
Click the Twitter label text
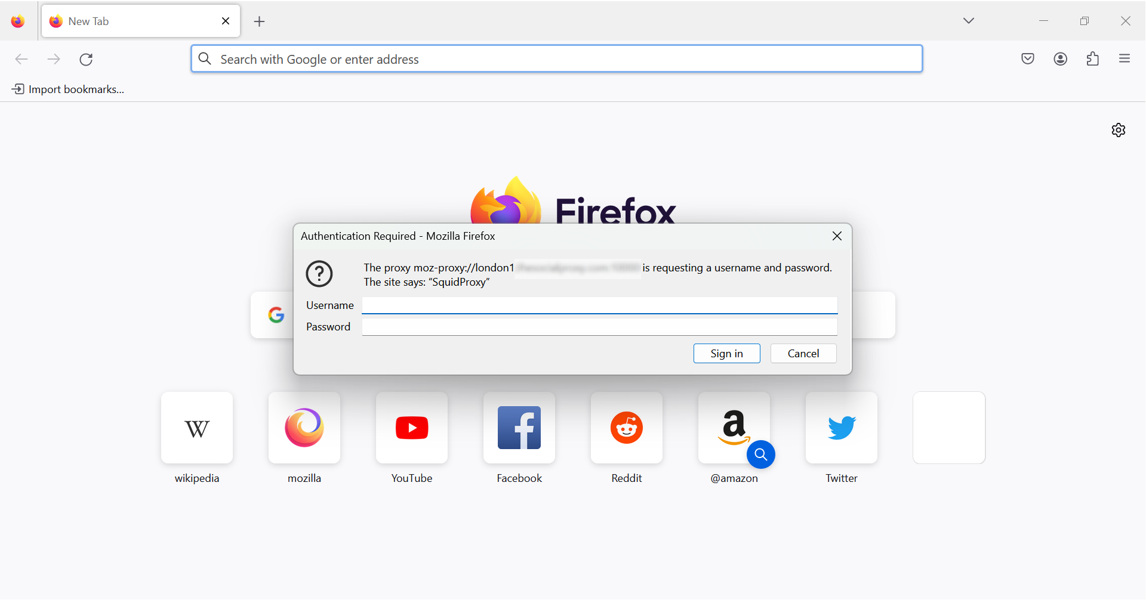point(842,478)
